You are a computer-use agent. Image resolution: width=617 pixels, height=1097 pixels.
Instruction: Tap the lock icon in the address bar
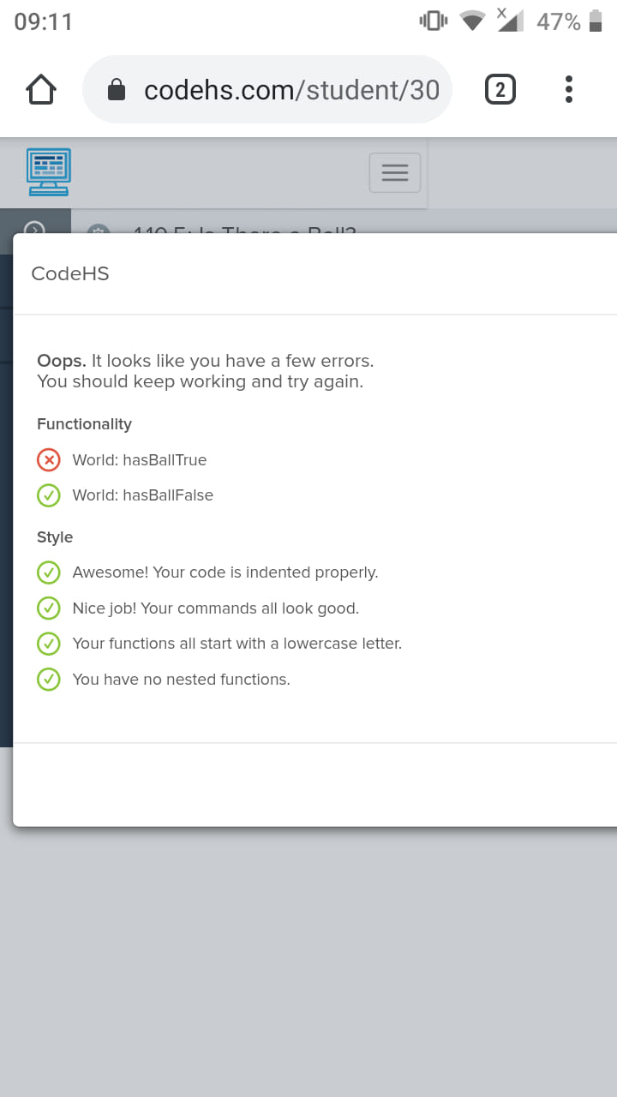117,90
